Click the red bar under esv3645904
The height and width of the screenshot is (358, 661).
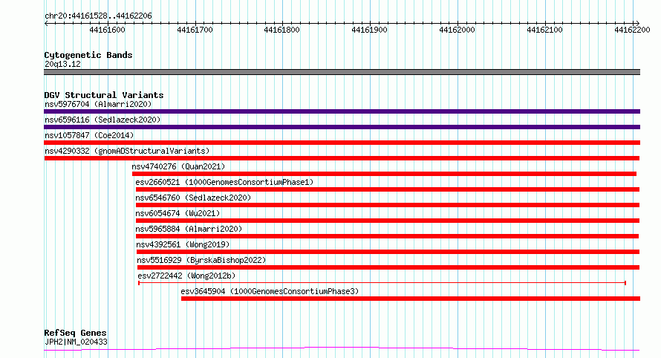[x=411, y=299]
